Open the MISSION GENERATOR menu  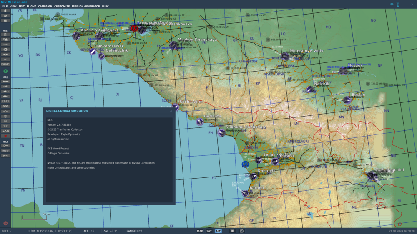[86, 6]
